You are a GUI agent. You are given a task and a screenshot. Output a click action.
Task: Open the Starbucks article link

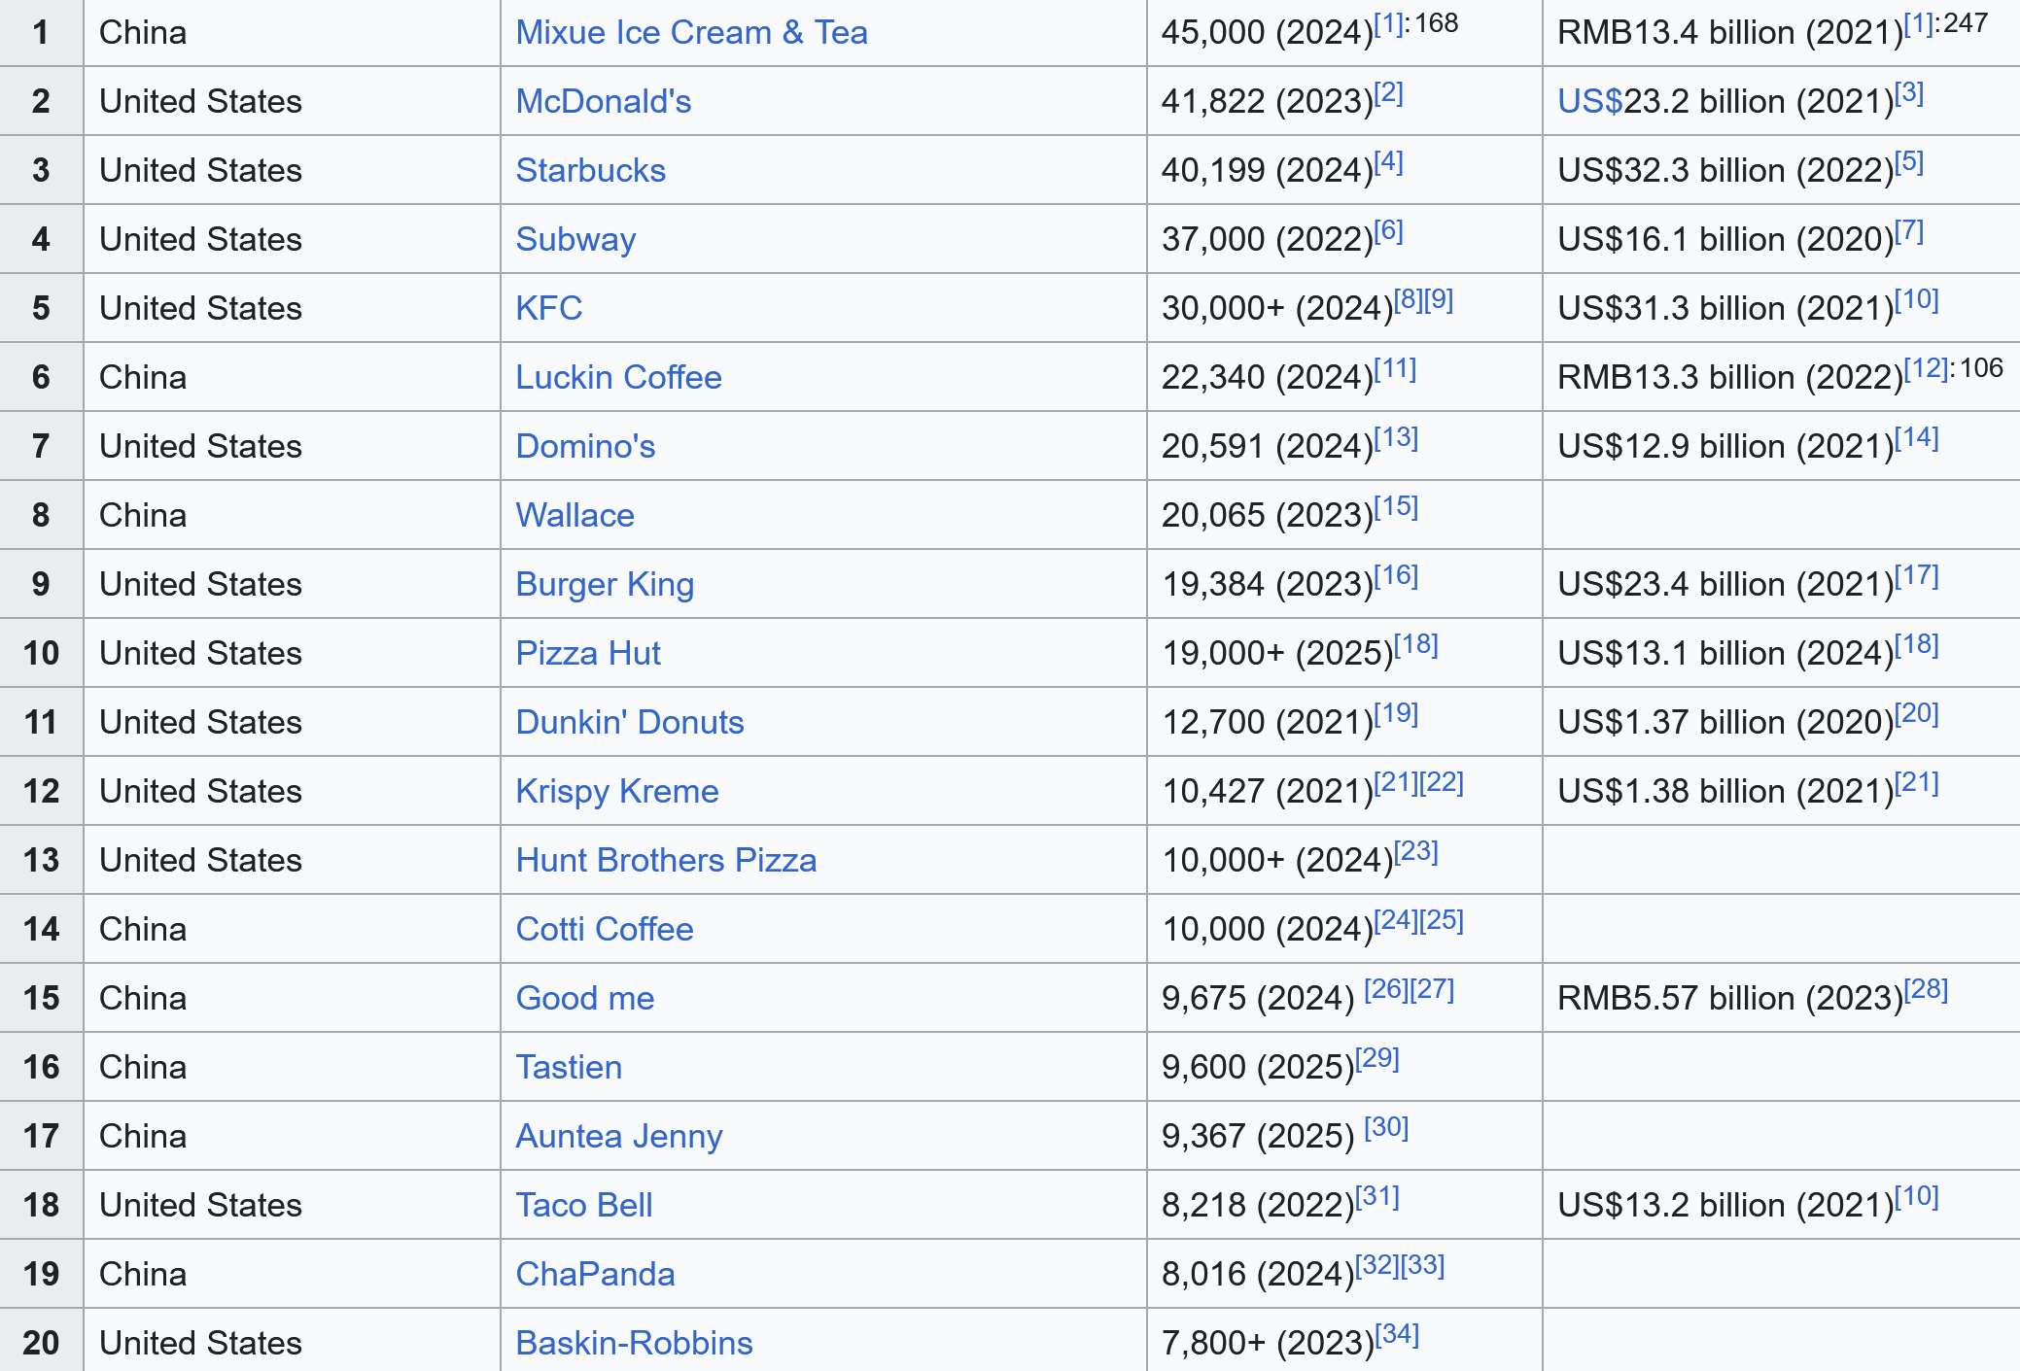tap(590, 170)
